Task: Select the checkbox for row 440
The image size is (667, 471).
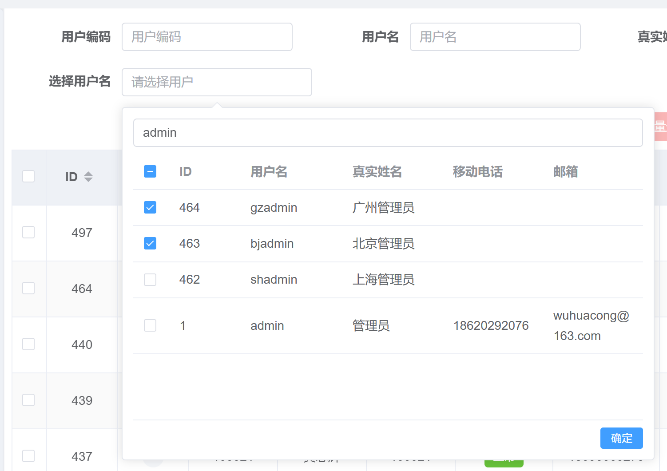Action: tap(28, 344)
